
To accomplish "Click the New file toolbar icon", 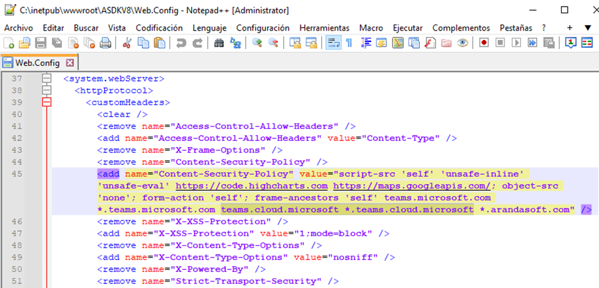I will coord(9,43).
